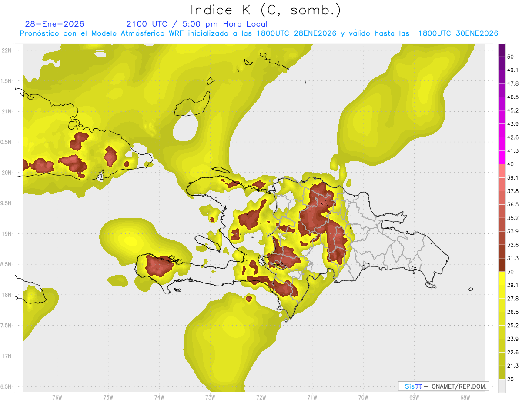The width and height of the screenshot is (522, 403).
Task: Click colorbar value "39.1"
Action: tap(513, 178)
